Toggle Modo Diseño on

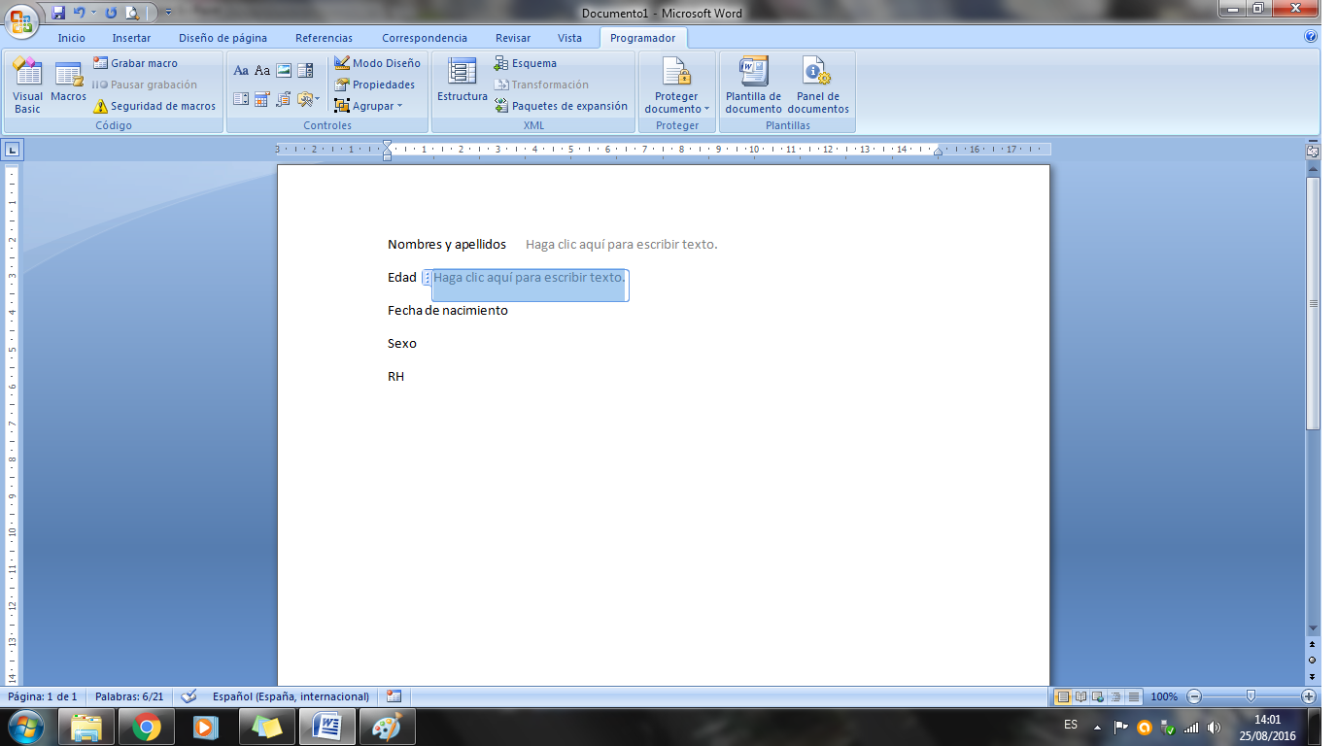pyautogui.click(x=379, y=62)
